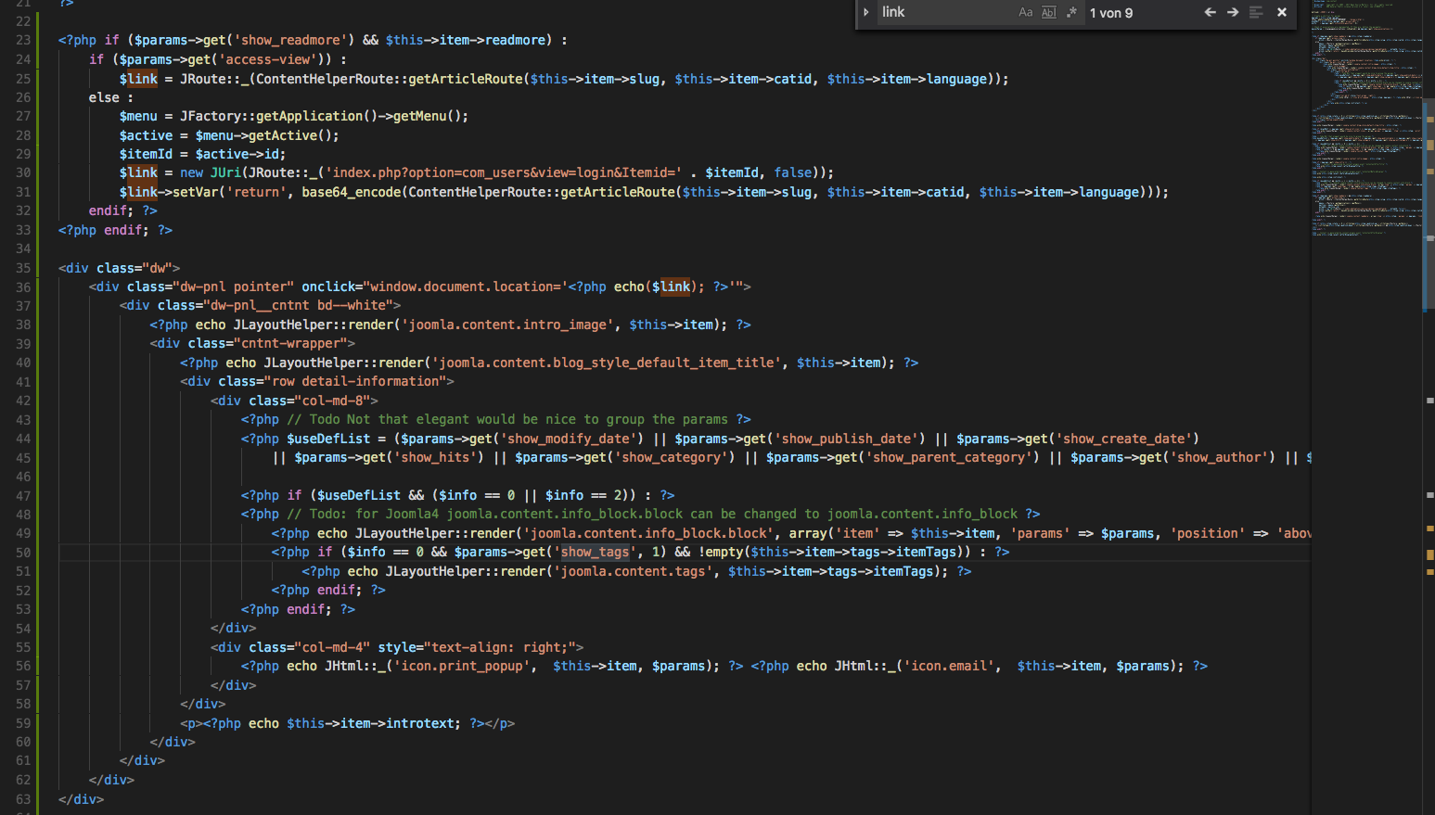Image resolution: width=1435 pixels, height=815 pixels.
Task: Click 'endif; ?>' on line 32
Action: coord(123,210)
